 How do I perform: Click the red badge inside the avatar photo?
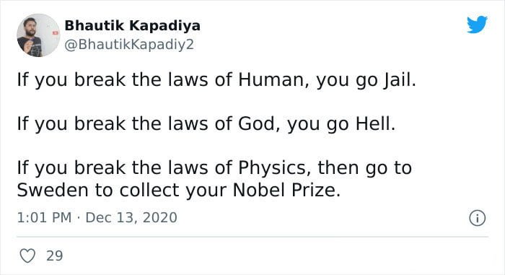click(x=56, y=32)
